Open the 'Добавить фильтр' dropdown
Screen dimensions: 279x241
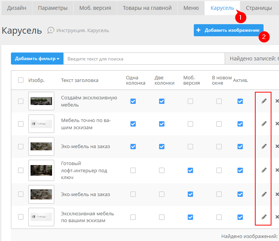click(x=37, y=59)
